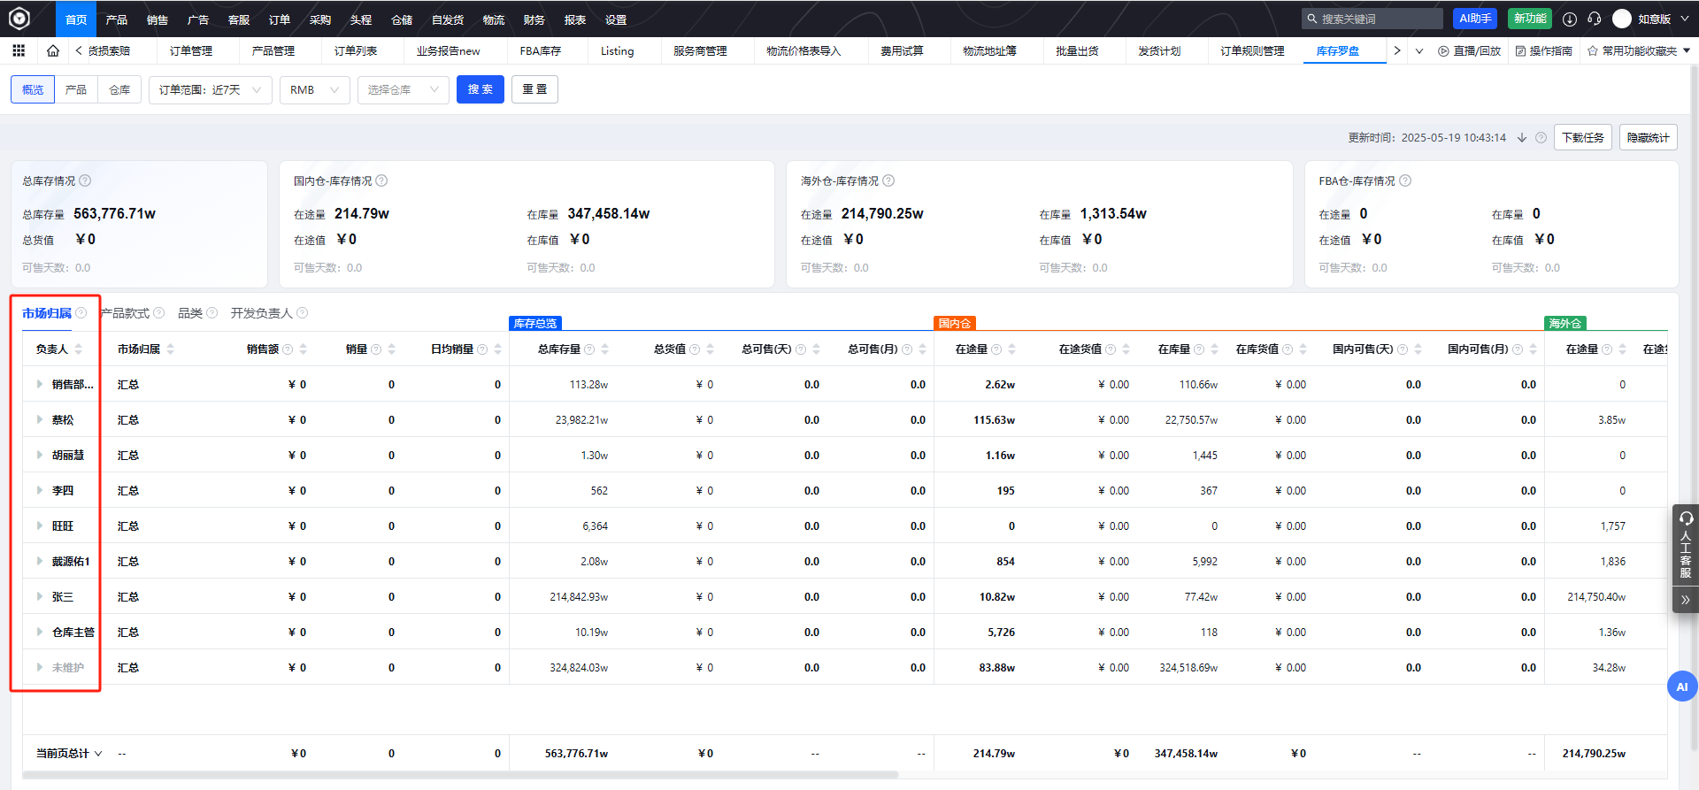Viewport: 1699px width, 790px height.
Task: Click the home icon in the tab bar
Action: click(x=53, y=51)
